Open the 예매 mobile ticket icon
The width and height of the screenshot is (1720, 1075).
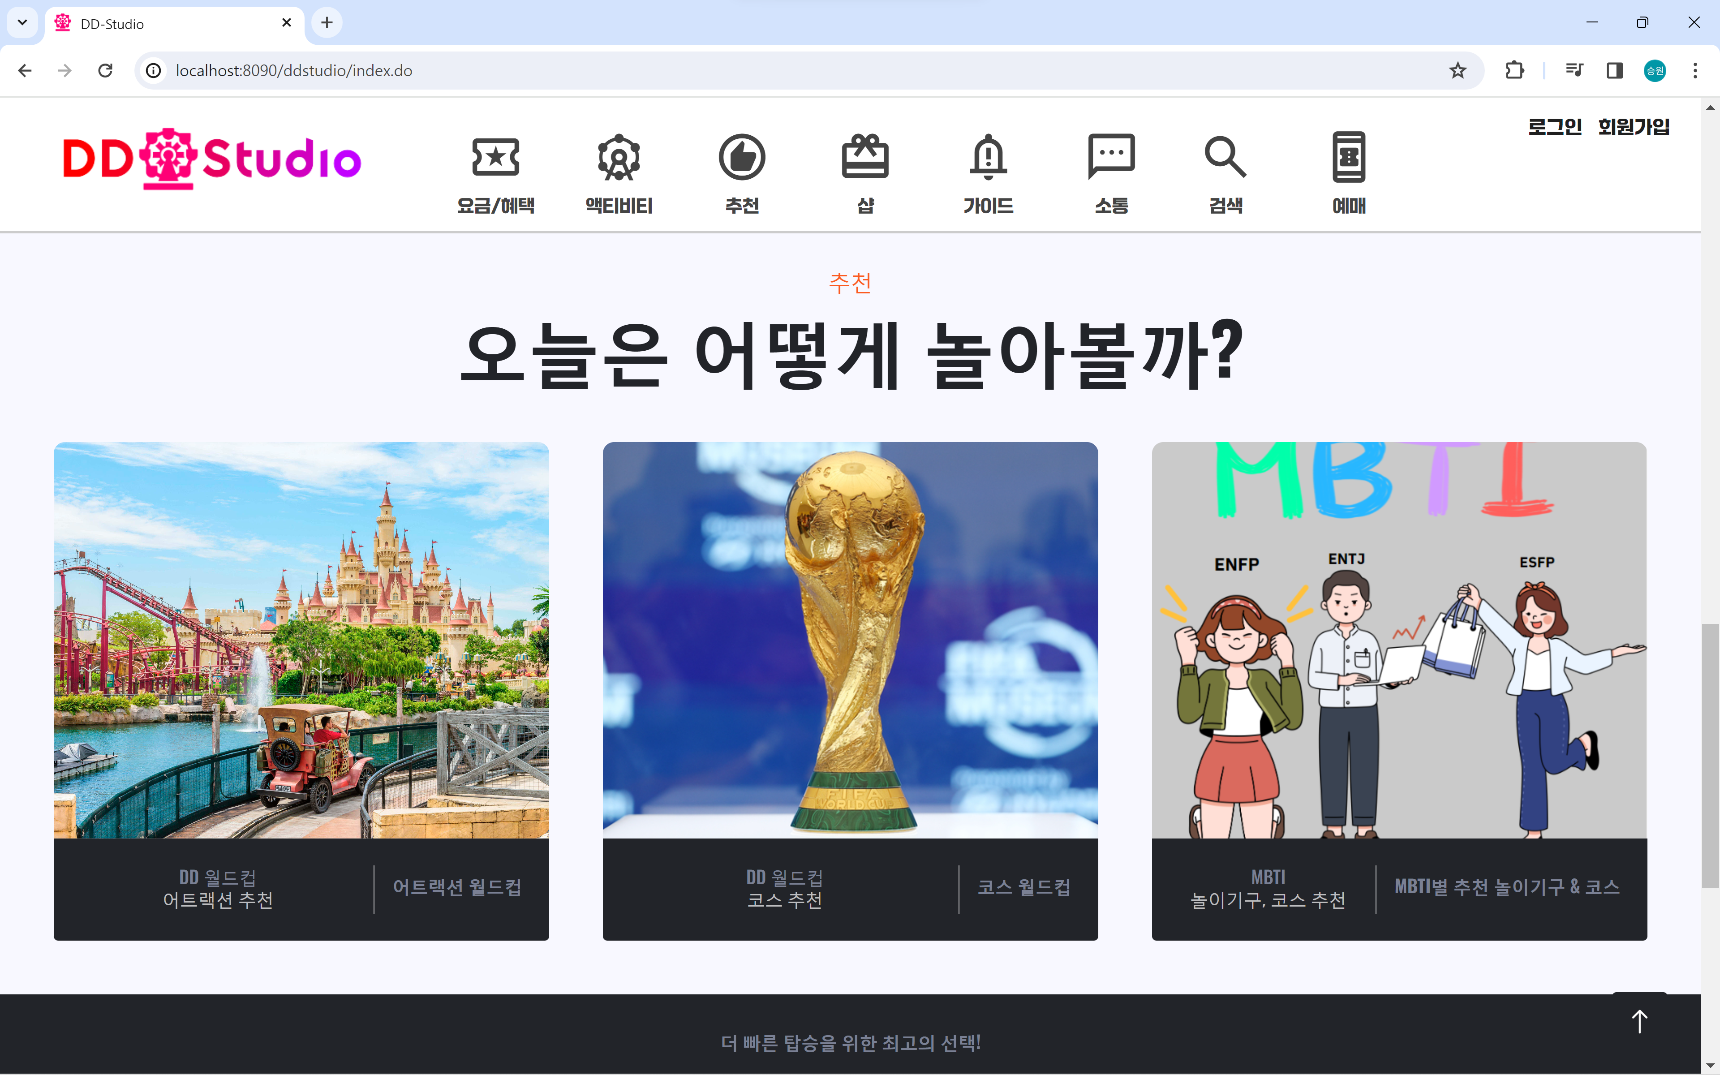coord(1348,157)
